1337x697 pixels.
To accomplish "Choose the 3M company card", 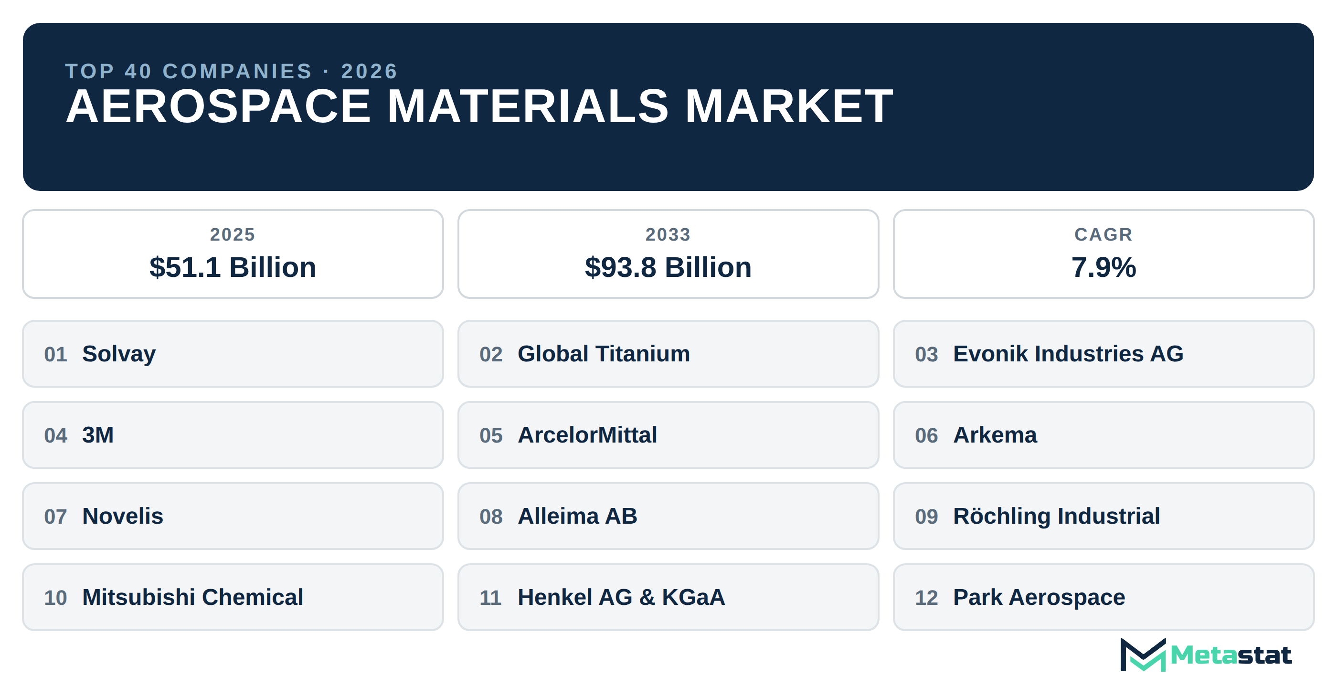I will 233,435.
